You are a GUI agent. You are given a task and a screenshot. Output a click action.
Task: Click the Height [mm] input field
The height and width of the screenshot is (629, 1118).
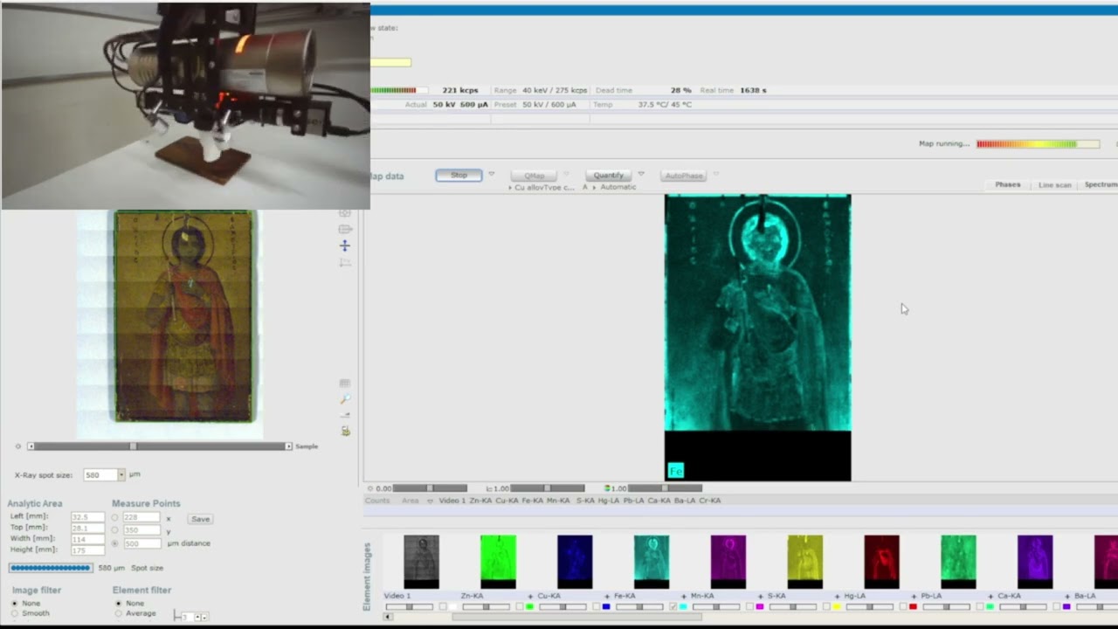(87, 550)
